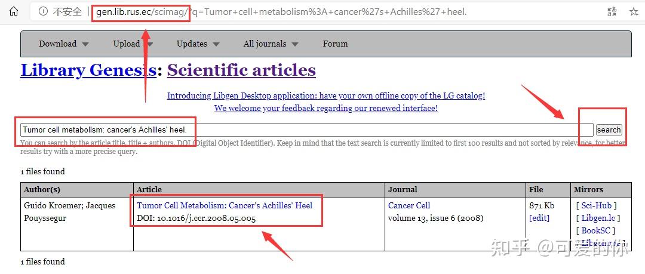Open the Libgen.lc mirror link
This screenshot has width=645, height=274.
(x=598, y=218)
